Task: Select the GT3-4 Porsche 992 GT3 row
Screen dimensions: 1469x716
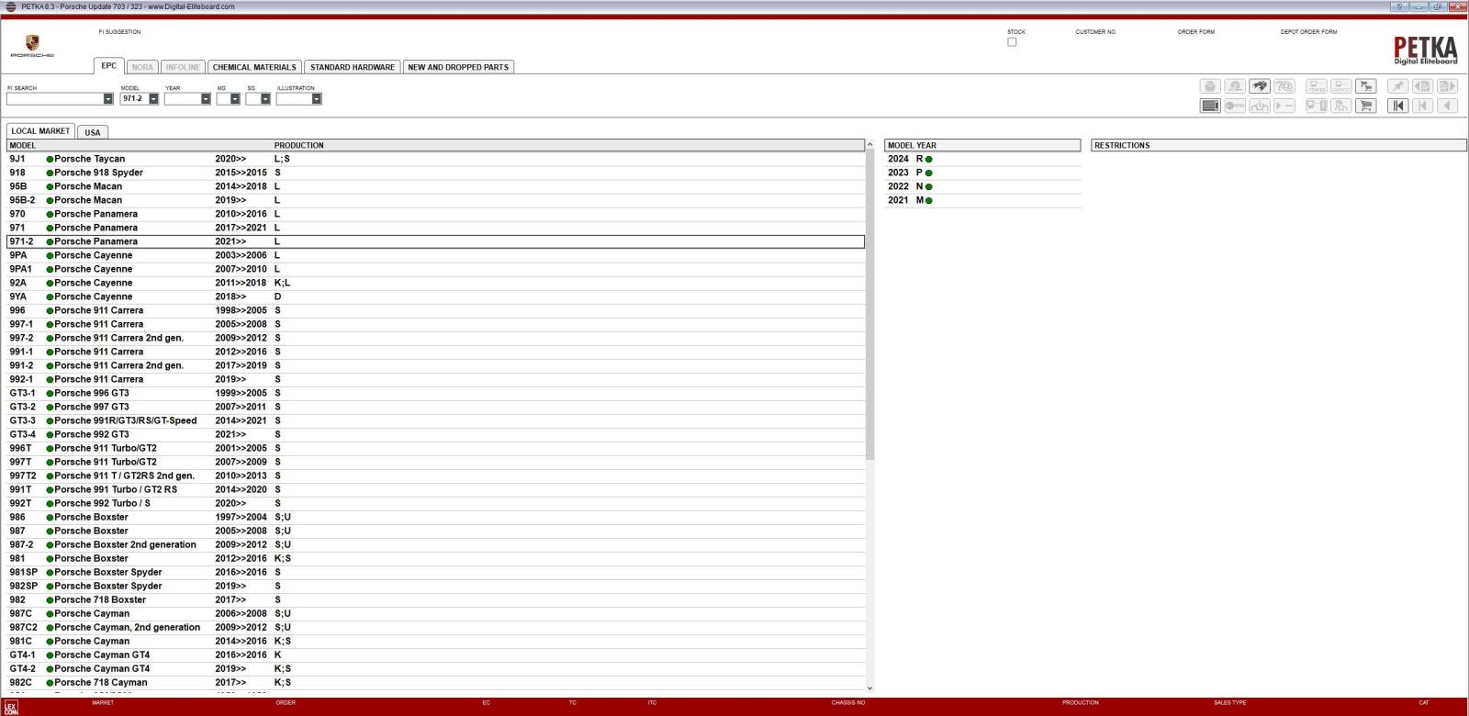Action: (435, 434)
